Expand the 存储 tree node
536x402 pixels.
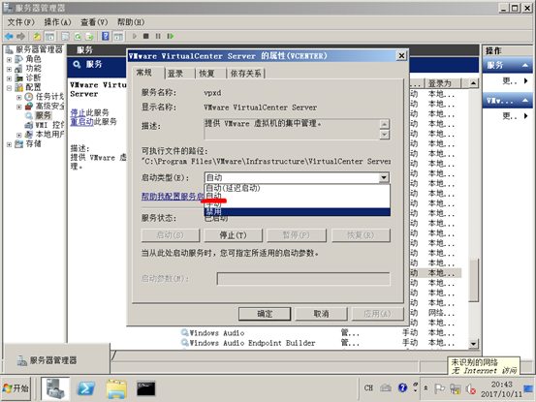tap(9, 144)
